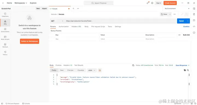Screen dimensions: 197x105
Task: Open settings gear icon in header
Action: 152,3
